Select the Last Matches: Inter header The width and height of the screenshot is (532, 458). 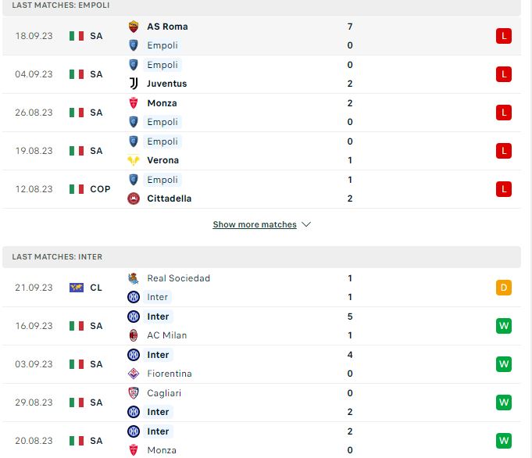[262, 257]
